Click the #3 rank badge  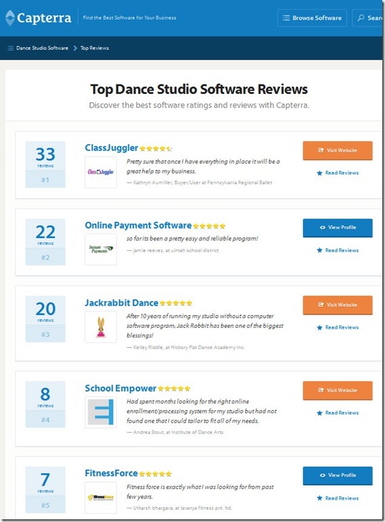click(x=45, y=334)
